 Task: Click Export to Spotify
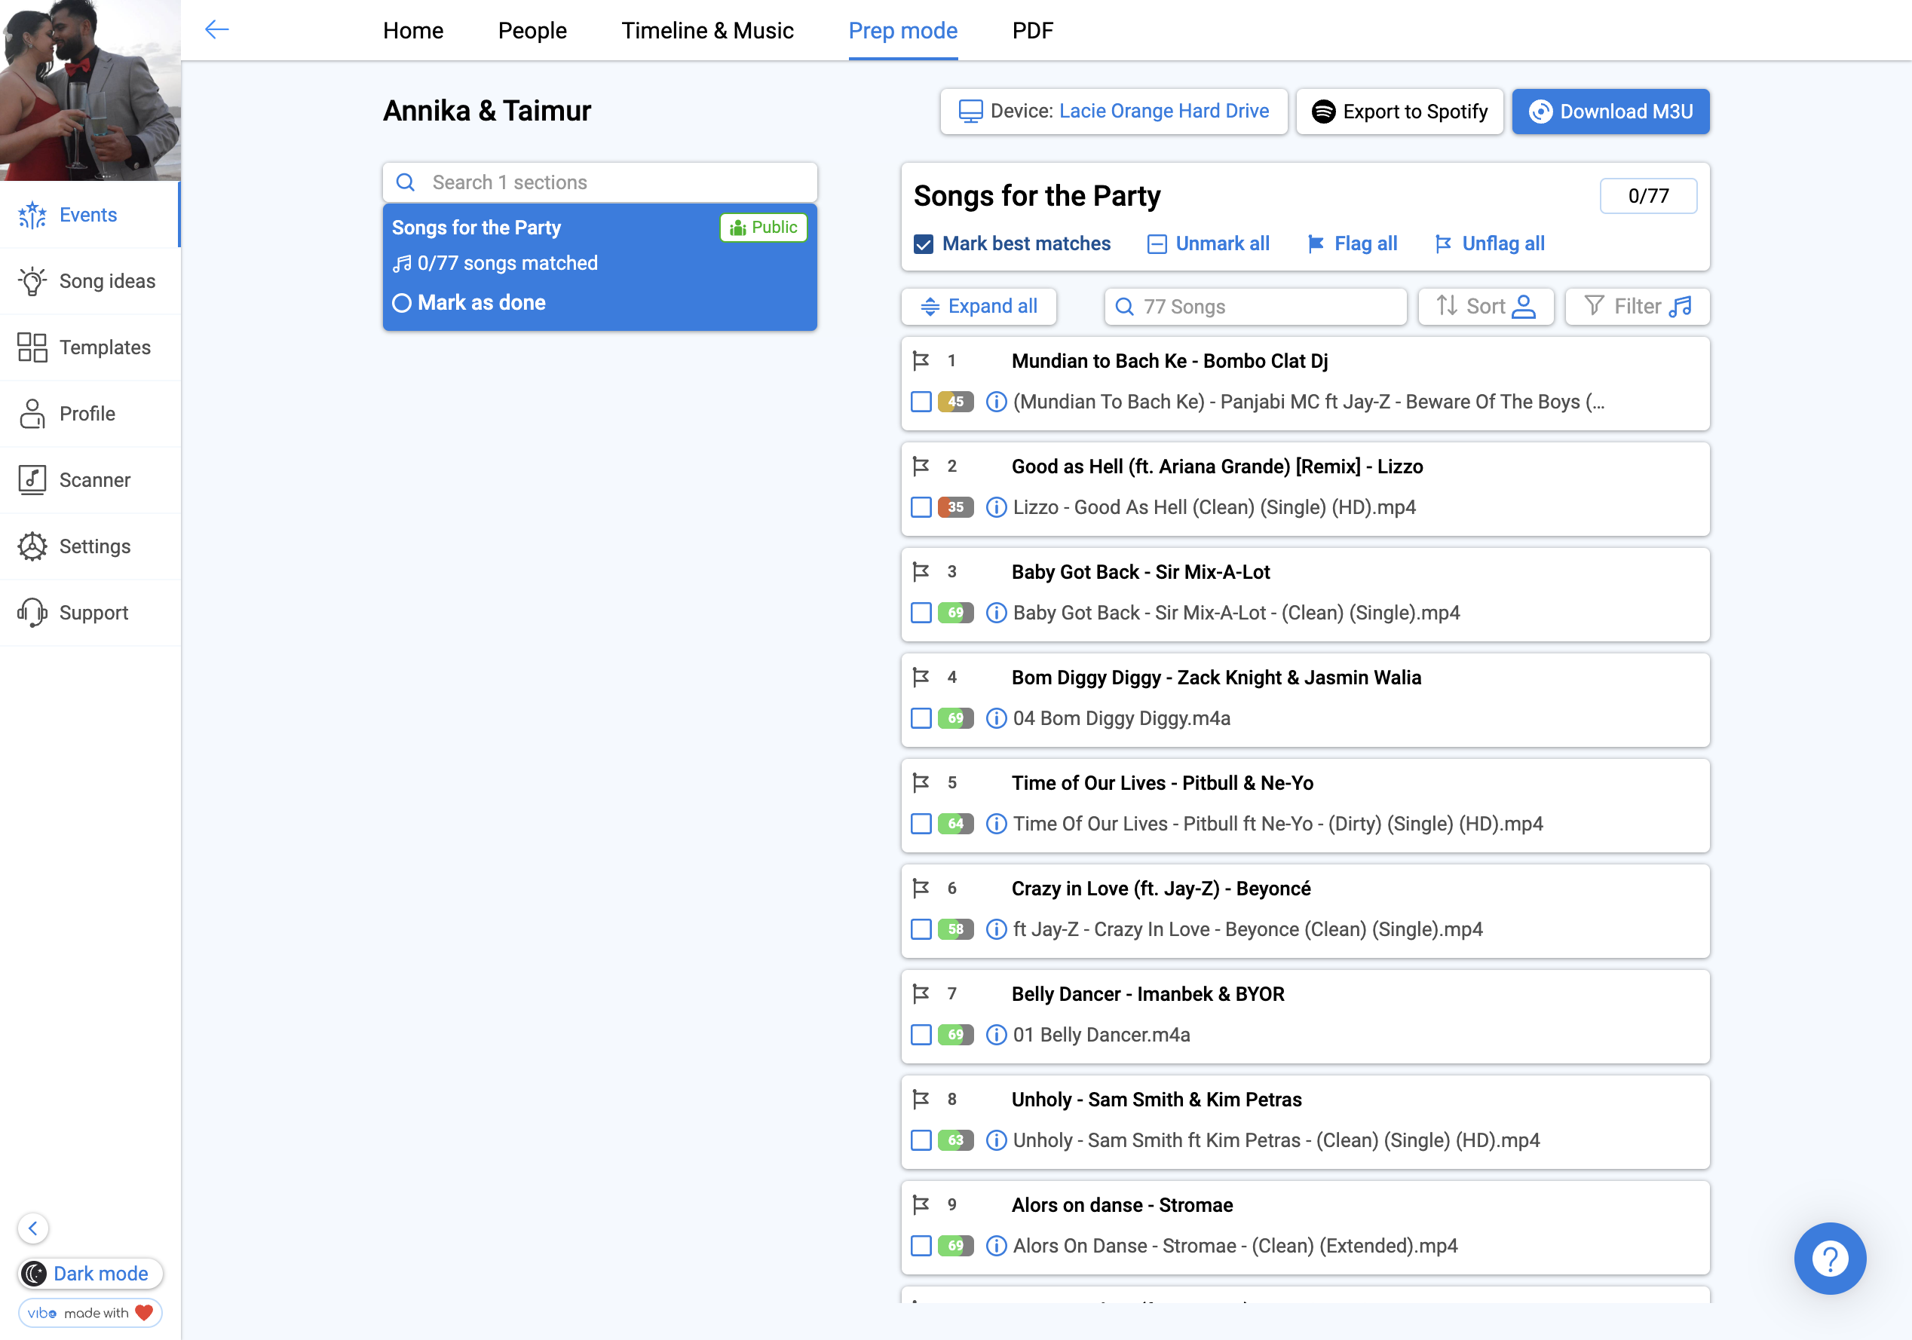pos(1399,112)
